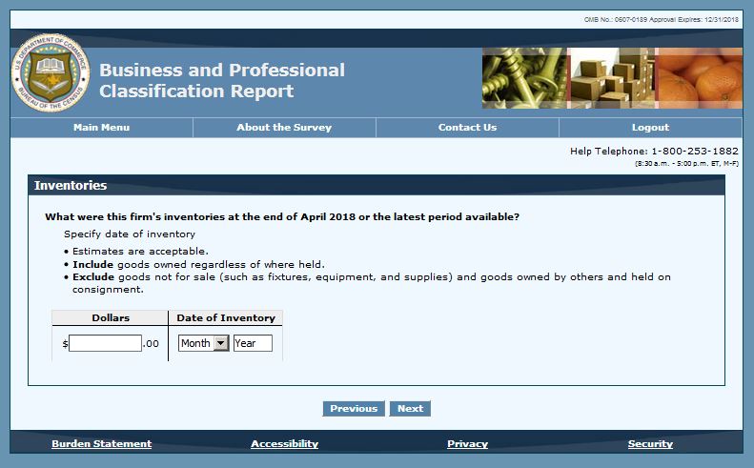Open the Accessibility footer link
This screenshot has height=468, width=754.
[284, 444]
